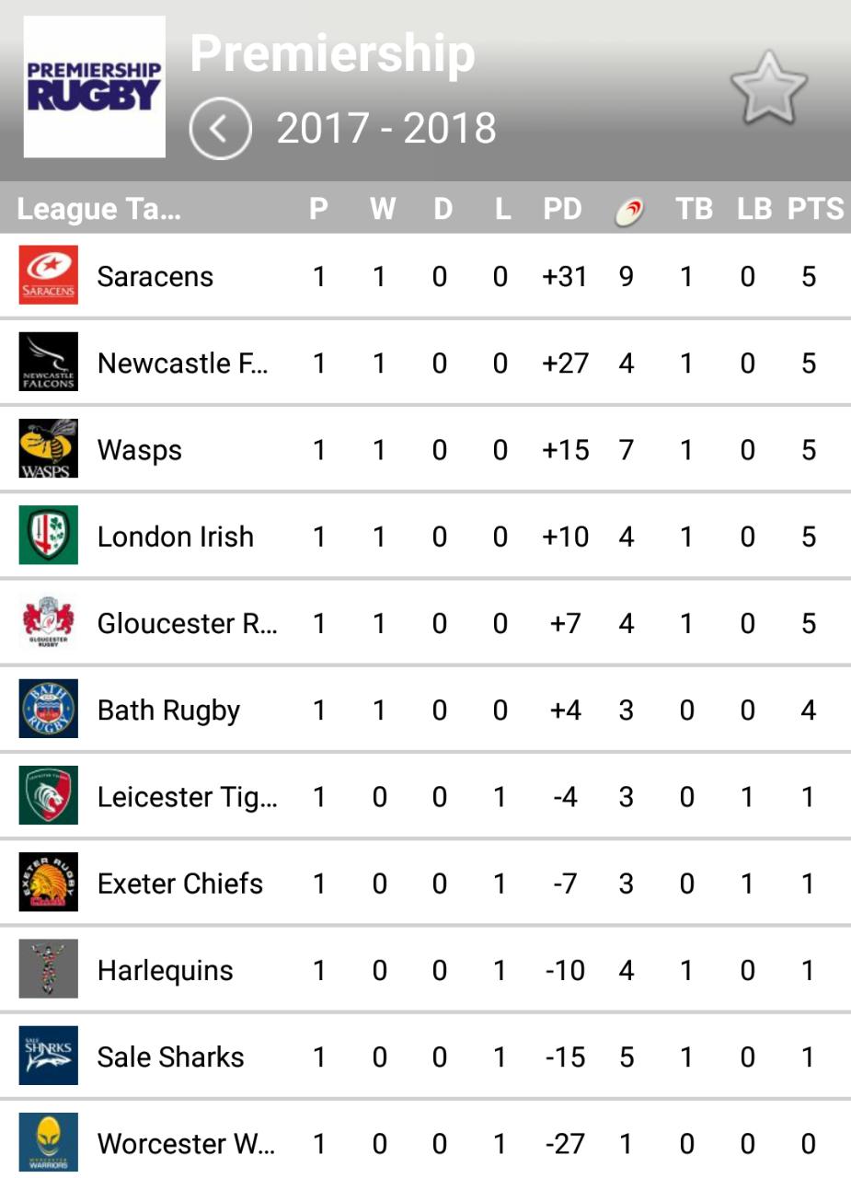851x1178 pixels.
Task: Click the Premiership title text
Action: pyautogui.click(x=332, y=53)
